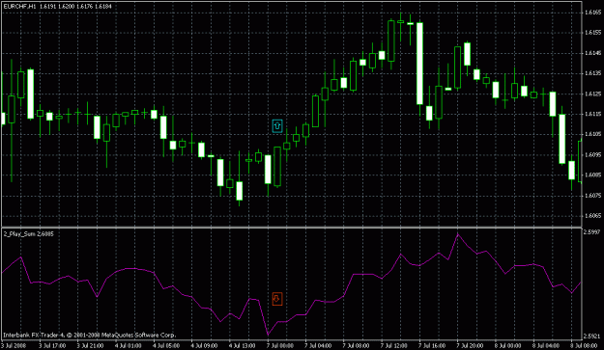Click the 3 Jul 17:00 time label

click(x=51, y=345)
